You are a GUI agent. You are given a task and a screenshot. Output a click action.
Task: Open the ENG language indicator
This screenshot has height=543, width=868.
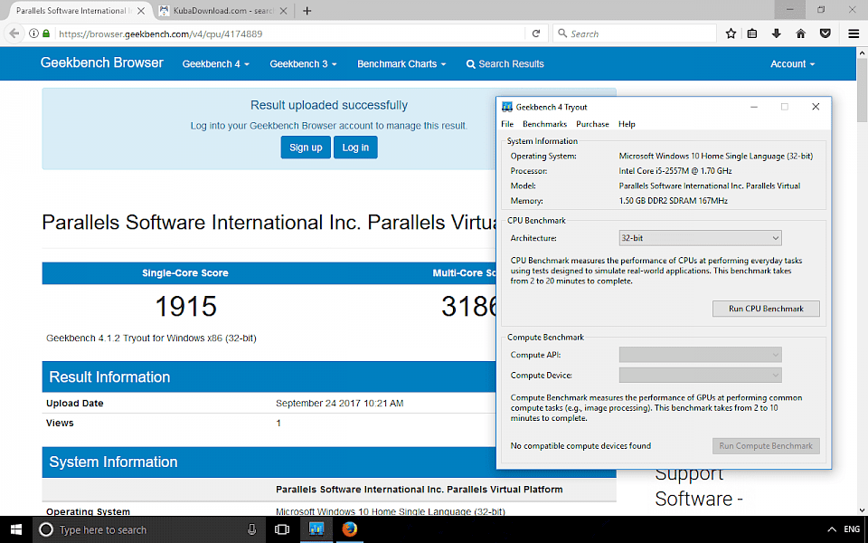click(852, 529)
